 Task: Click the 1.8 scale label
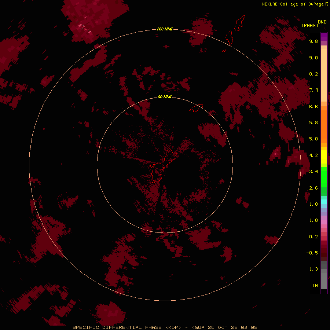click(313, 204)
